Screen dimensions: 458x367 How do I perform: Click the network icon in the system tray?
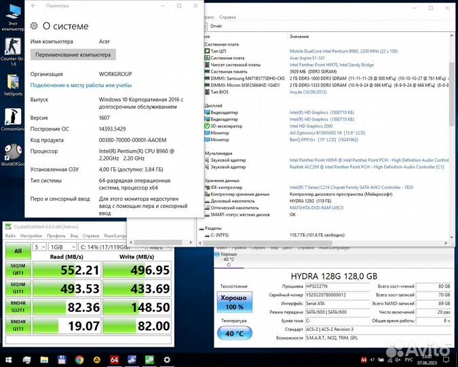coord(389,360)
